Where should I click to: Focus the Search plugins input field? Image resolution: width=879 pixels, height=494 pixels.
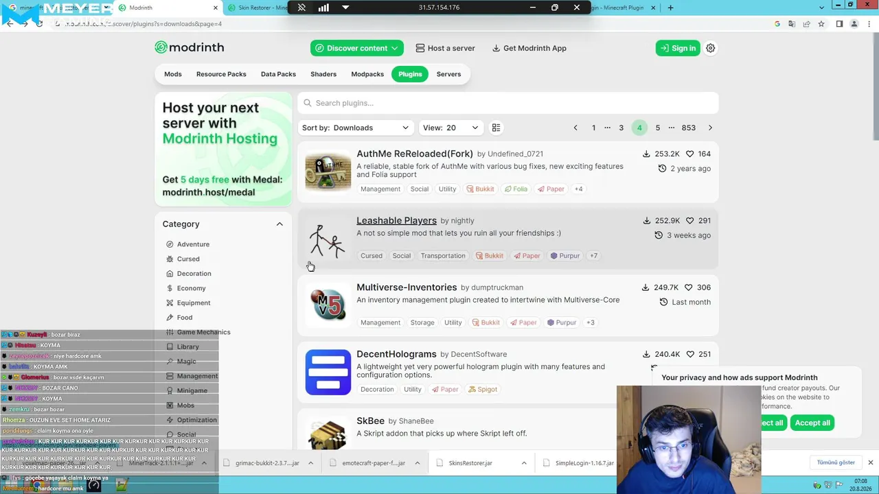click(508, 103)
